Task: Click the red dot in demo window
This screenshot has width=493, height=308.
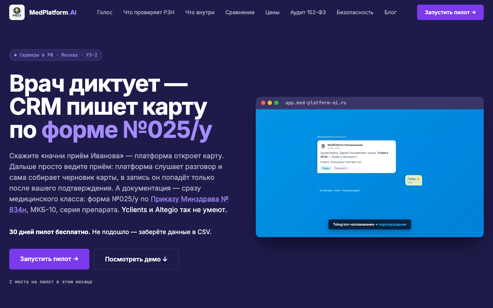Action: (263, 103)
